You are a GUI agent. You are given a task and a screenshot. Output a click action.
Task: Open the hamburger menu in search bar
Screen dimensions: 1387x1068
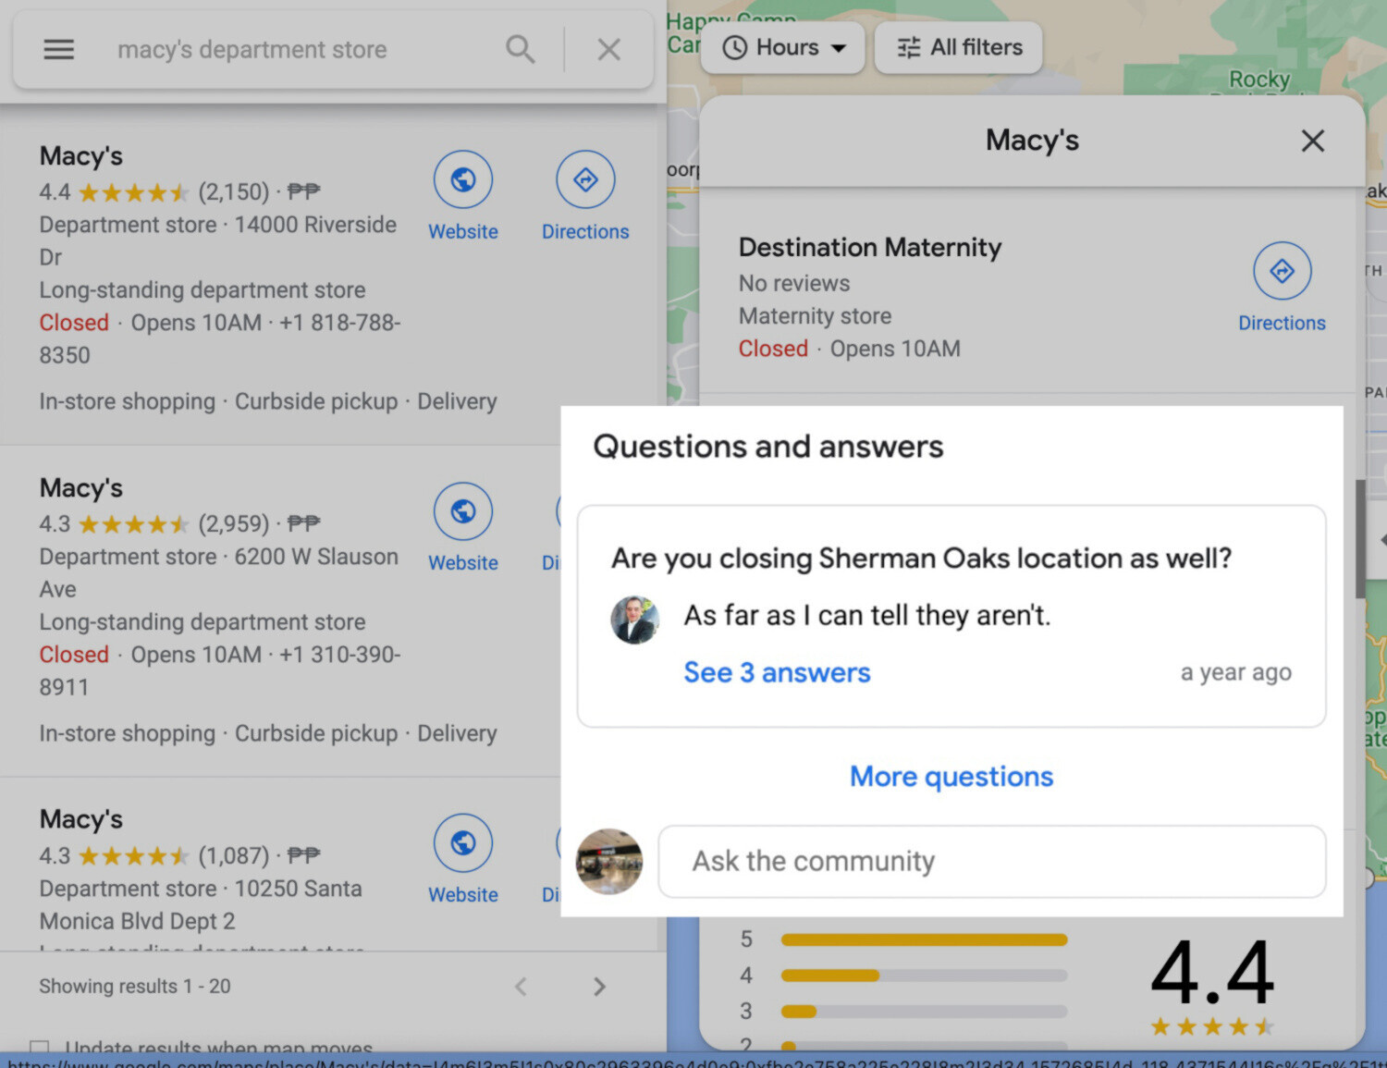coord(58,49)
